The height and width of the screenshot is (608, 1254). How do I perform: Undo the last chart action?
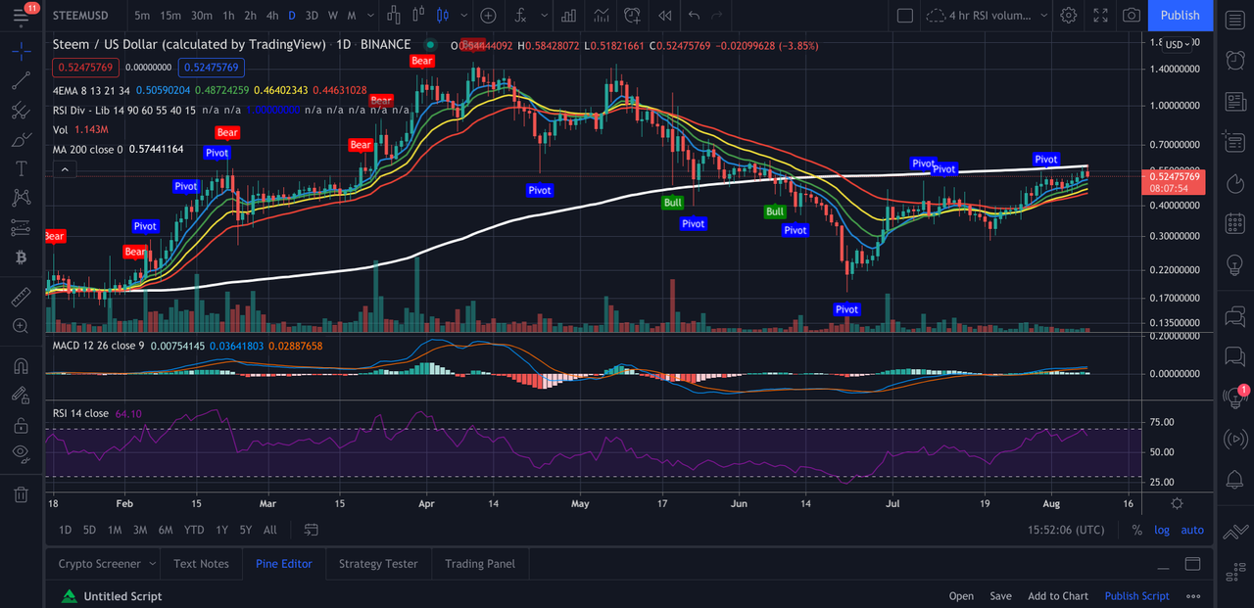695,15
